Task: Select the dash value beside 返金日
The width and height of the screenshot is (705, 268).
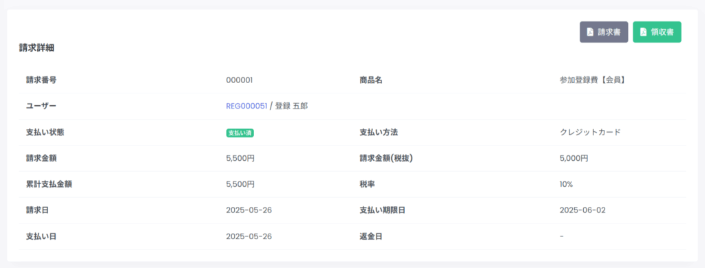Action: [x=562, y=236]
